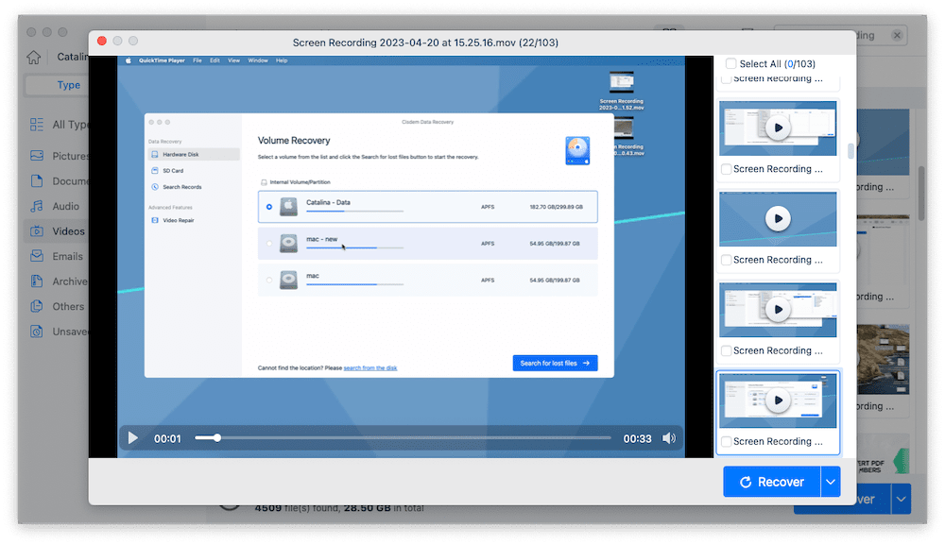Select the Videos category icon

click(37, 231)
